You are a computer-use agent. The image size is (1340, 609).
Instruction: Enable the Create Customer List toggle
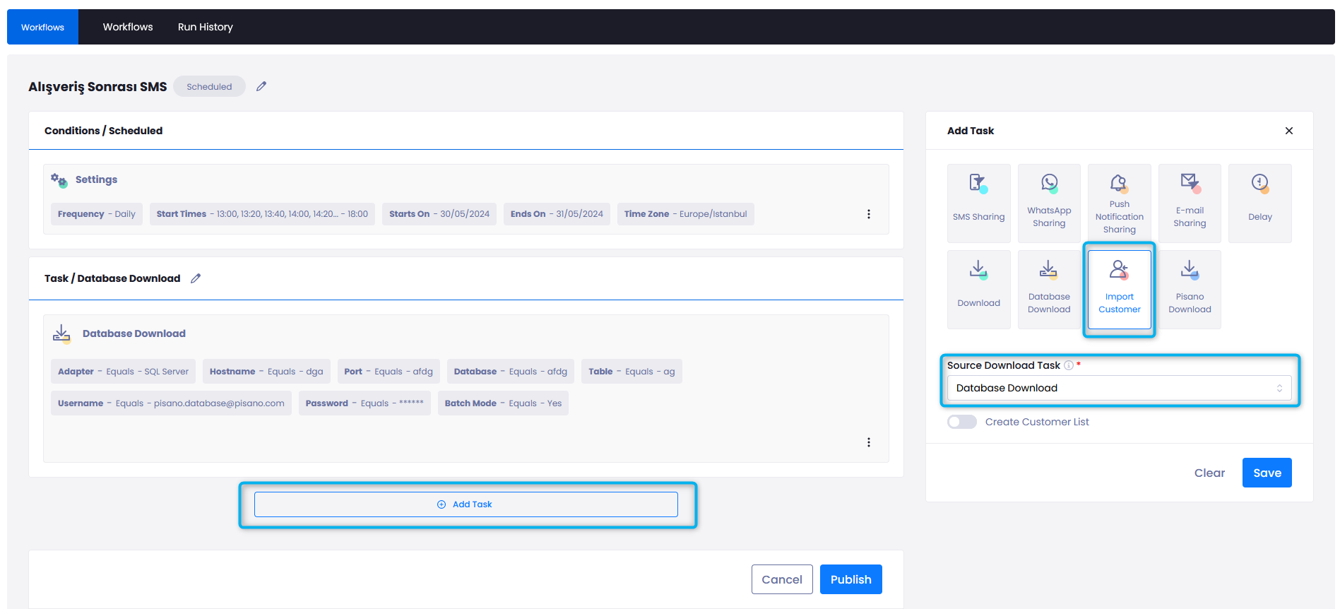point(961,422)
